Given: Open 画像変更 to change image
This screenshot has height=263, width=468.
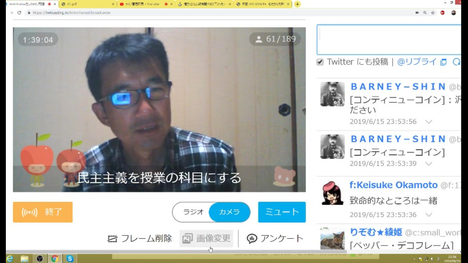Looking at the screenshot, I should (206, 239).
